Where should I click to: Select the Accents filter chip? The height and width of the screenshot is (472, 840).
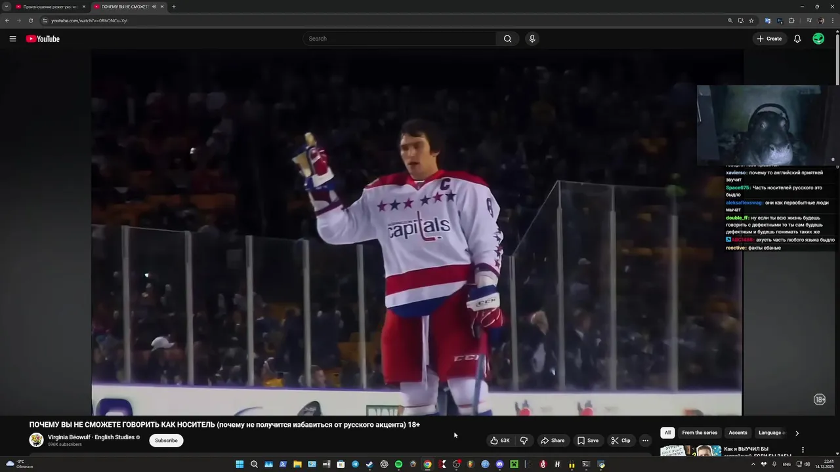click(738, 433)
